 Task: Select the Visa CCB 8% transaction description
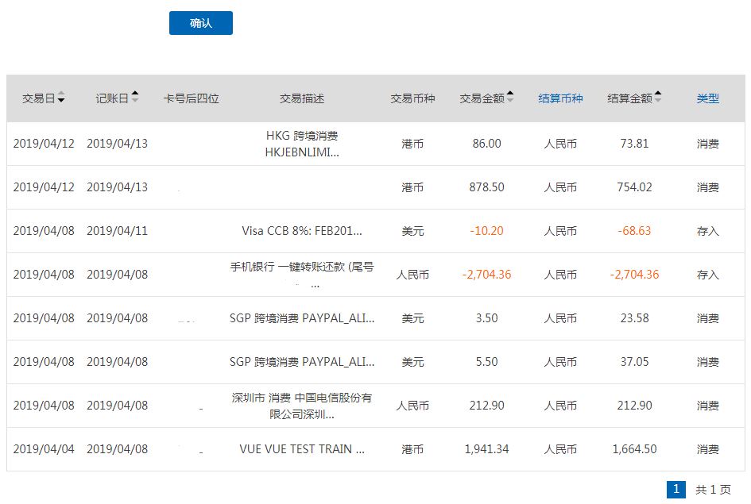click(x=302, y=231)
